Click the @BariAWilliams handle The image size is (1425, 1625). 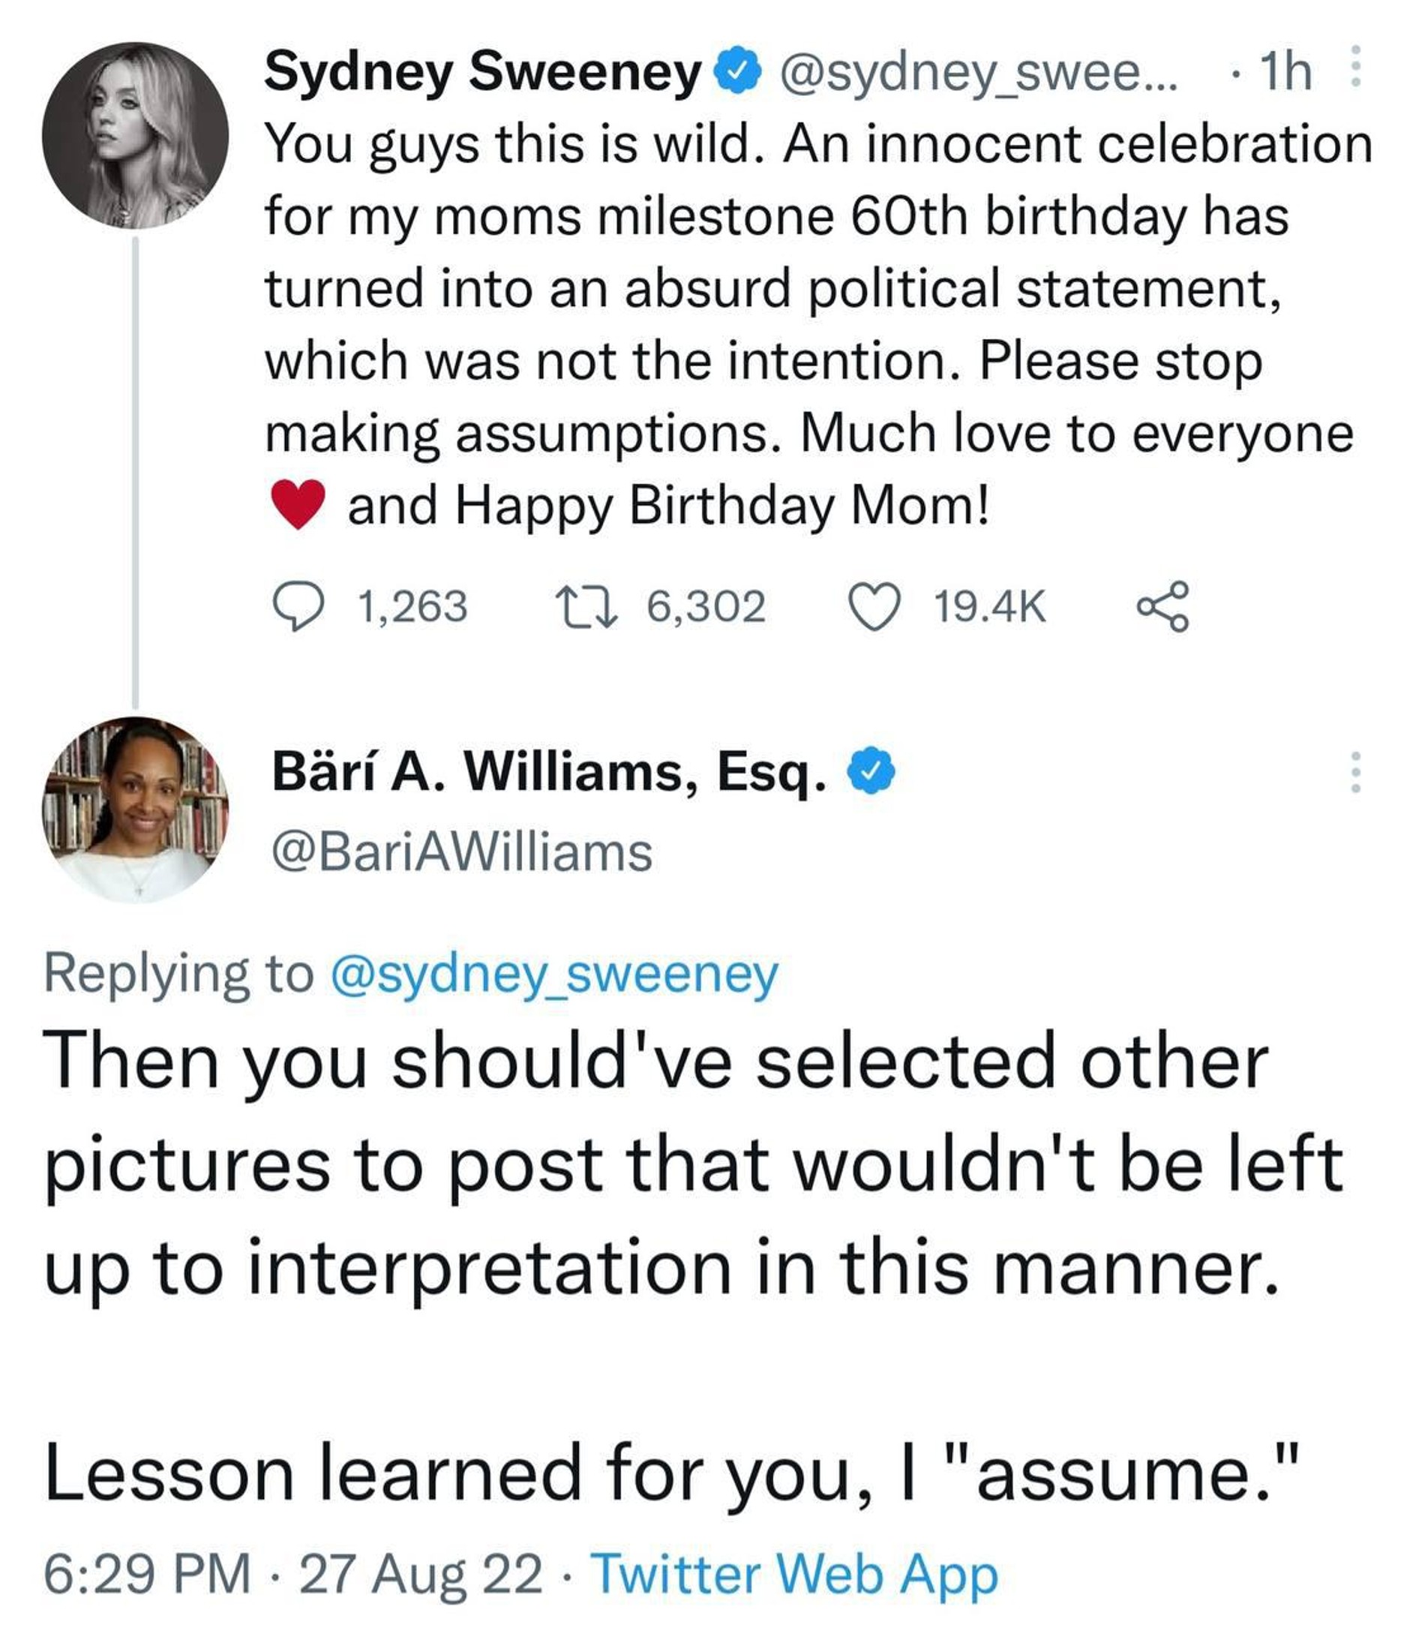coord(462,853)
